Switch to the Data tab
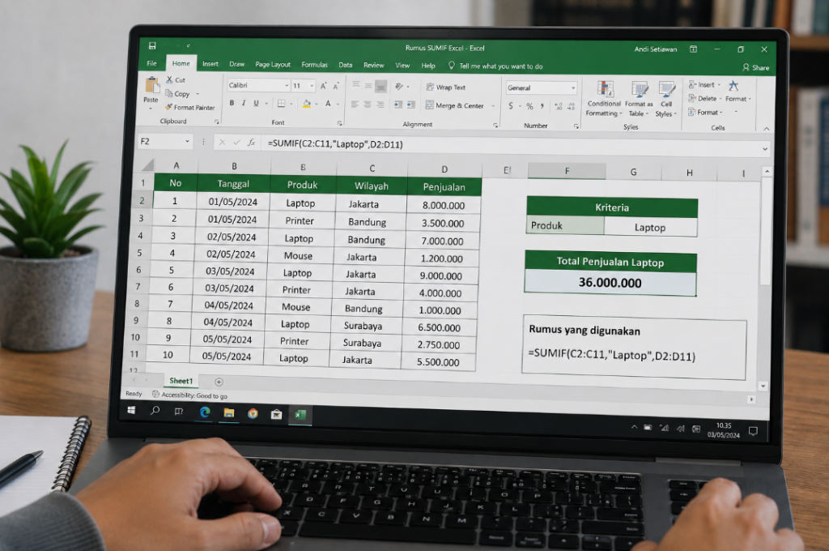The image size is (829, 551). [x=346, y=65]
